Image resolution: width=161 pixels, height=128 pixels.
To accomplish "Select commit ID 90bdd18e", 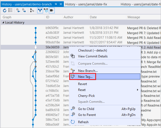I will pyautogui.click(x=53, y=42).
